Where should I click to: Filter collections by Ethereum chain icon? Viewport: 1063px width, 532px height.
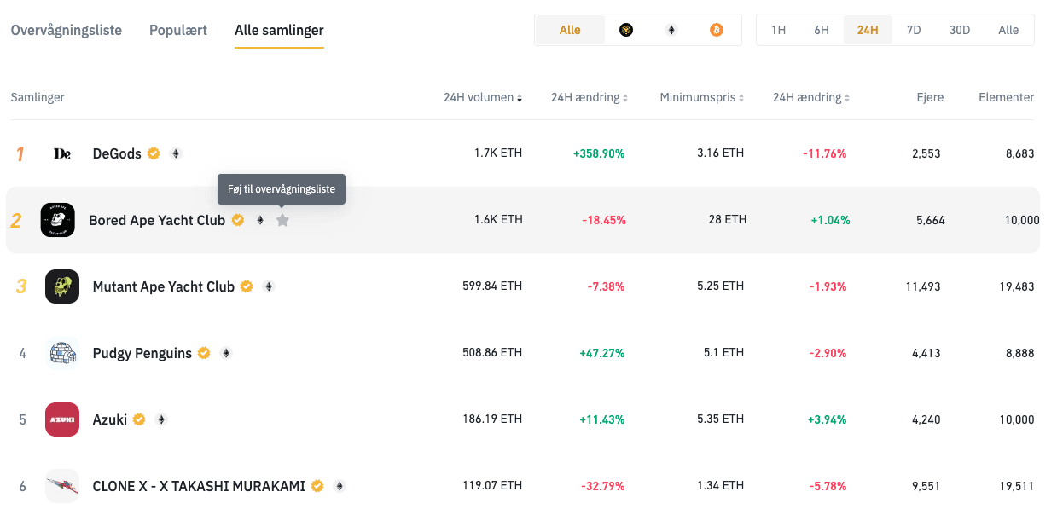[671, 30]
